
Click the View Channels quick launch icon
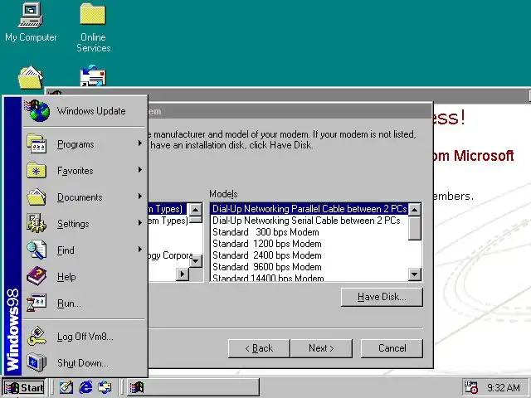point(105,387)
